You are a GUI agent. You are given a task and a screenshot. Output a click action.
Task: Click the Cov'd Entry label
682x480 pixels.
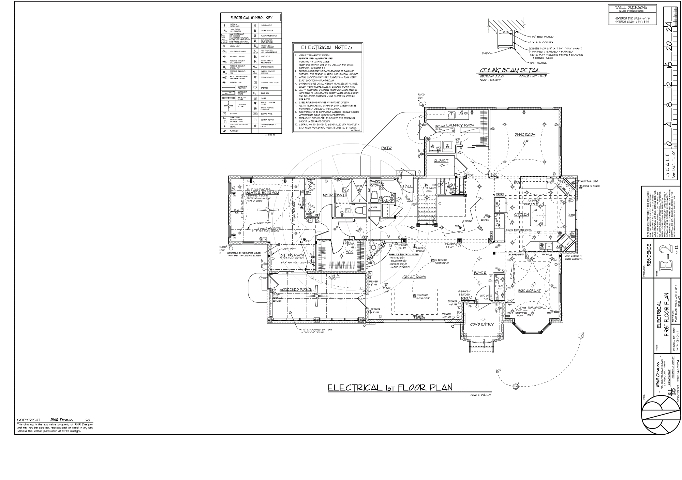[x=482, y=324]
